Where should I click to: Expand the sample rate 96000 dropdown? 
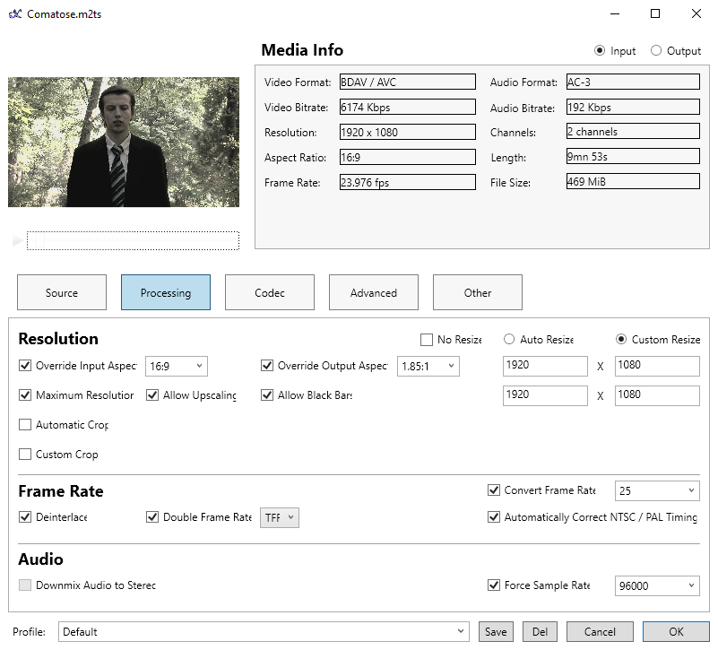pyautogui.click(x=656, y=586)
